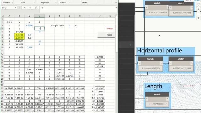Select the yellow cell with -2.8E+15
201x113 pixels.
(19, 38)
